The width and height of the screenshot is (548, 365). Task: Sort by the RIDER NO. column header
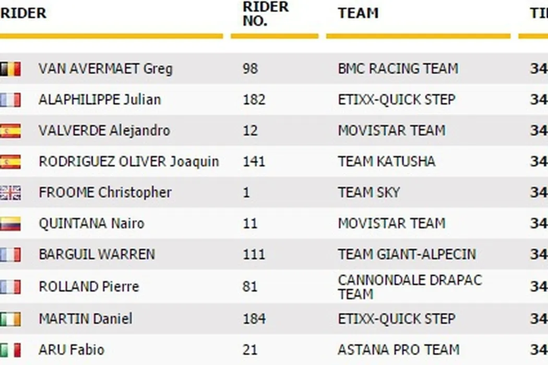point(266,14)
